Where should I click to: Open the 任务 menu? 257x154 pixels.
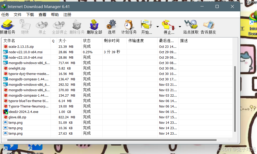click(x=5, y=15)
